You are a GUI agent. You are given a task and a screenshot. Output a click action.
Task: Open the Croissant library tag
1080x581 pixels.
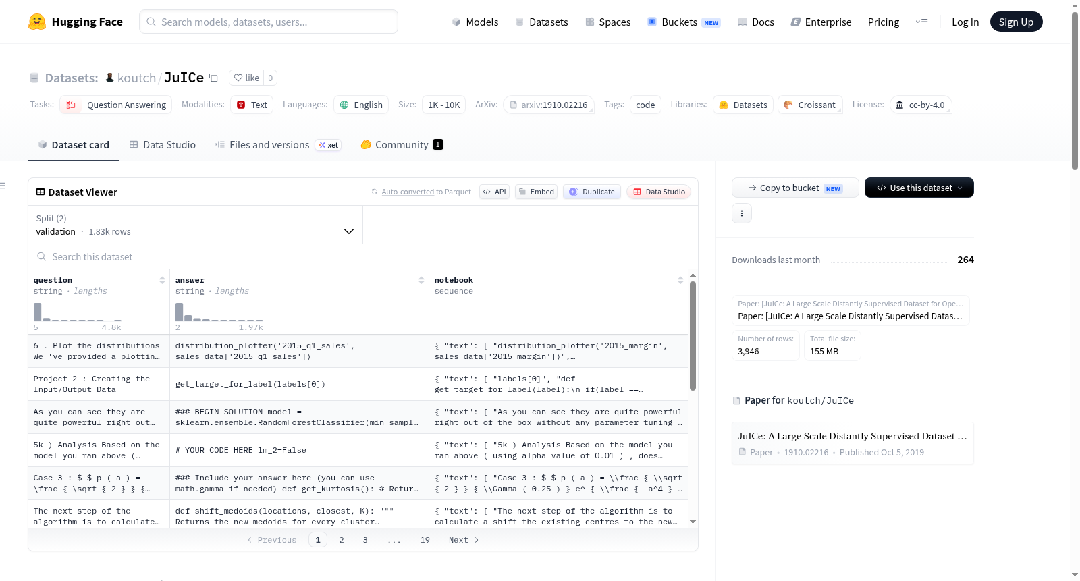pyautogui.click(x=810, y=105)
